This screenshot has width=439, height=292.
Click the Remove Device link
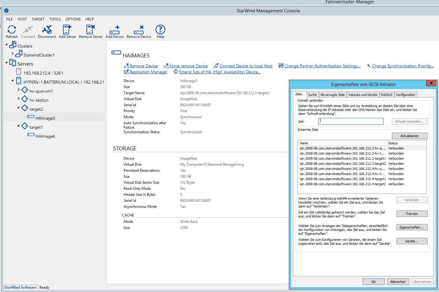pyautogui.click(x=144, y=66)
